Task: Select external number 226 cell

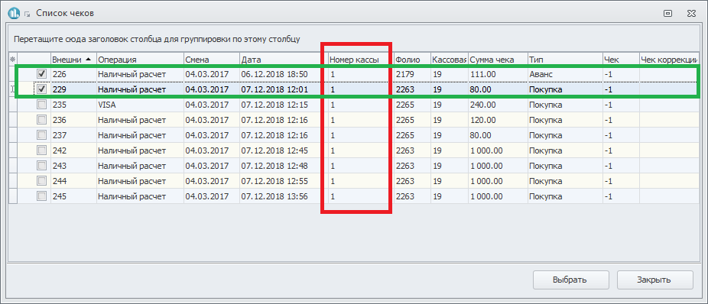Action: (73, 74)
